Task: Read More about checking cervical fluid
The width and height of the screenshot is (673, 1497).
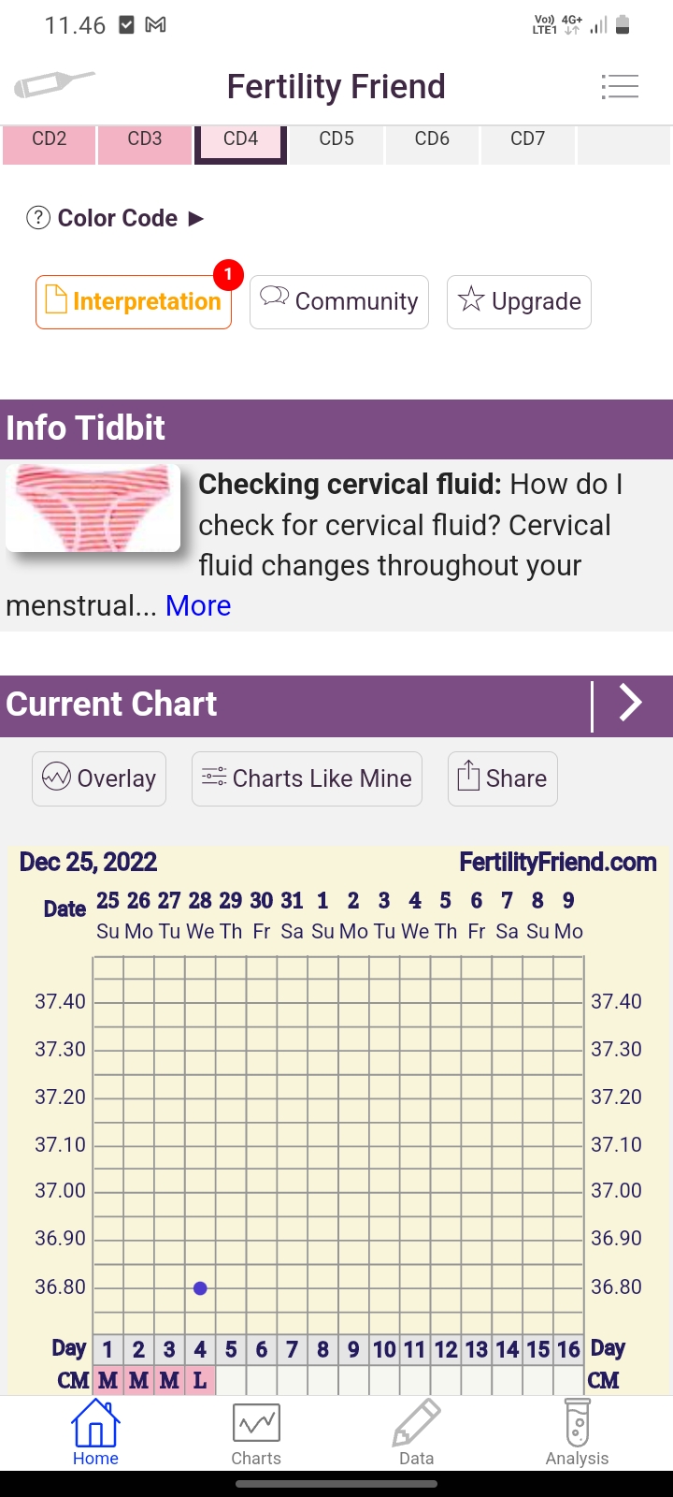Action: [x=198, y=606]
